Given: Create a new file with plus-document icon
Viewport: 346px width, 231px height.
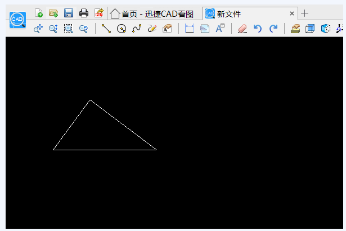Looking at the screenshot, I should (39, 13).
